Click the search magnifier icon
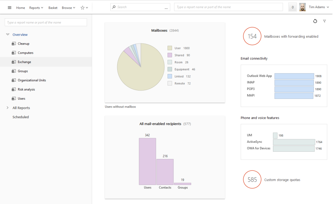Screen dimensions: 333x204 113,7
